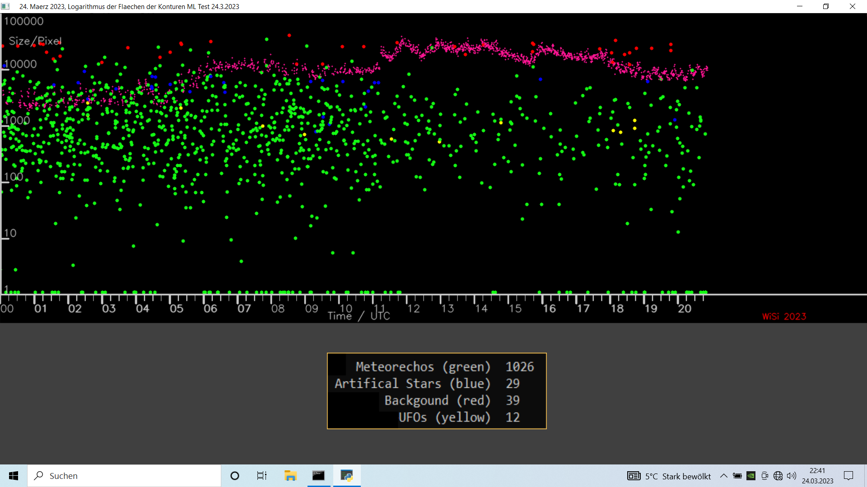The width and height of the screenshot is (867, 487).
Task: Click the Size/Pixel axis label
Action: (35, 41)
